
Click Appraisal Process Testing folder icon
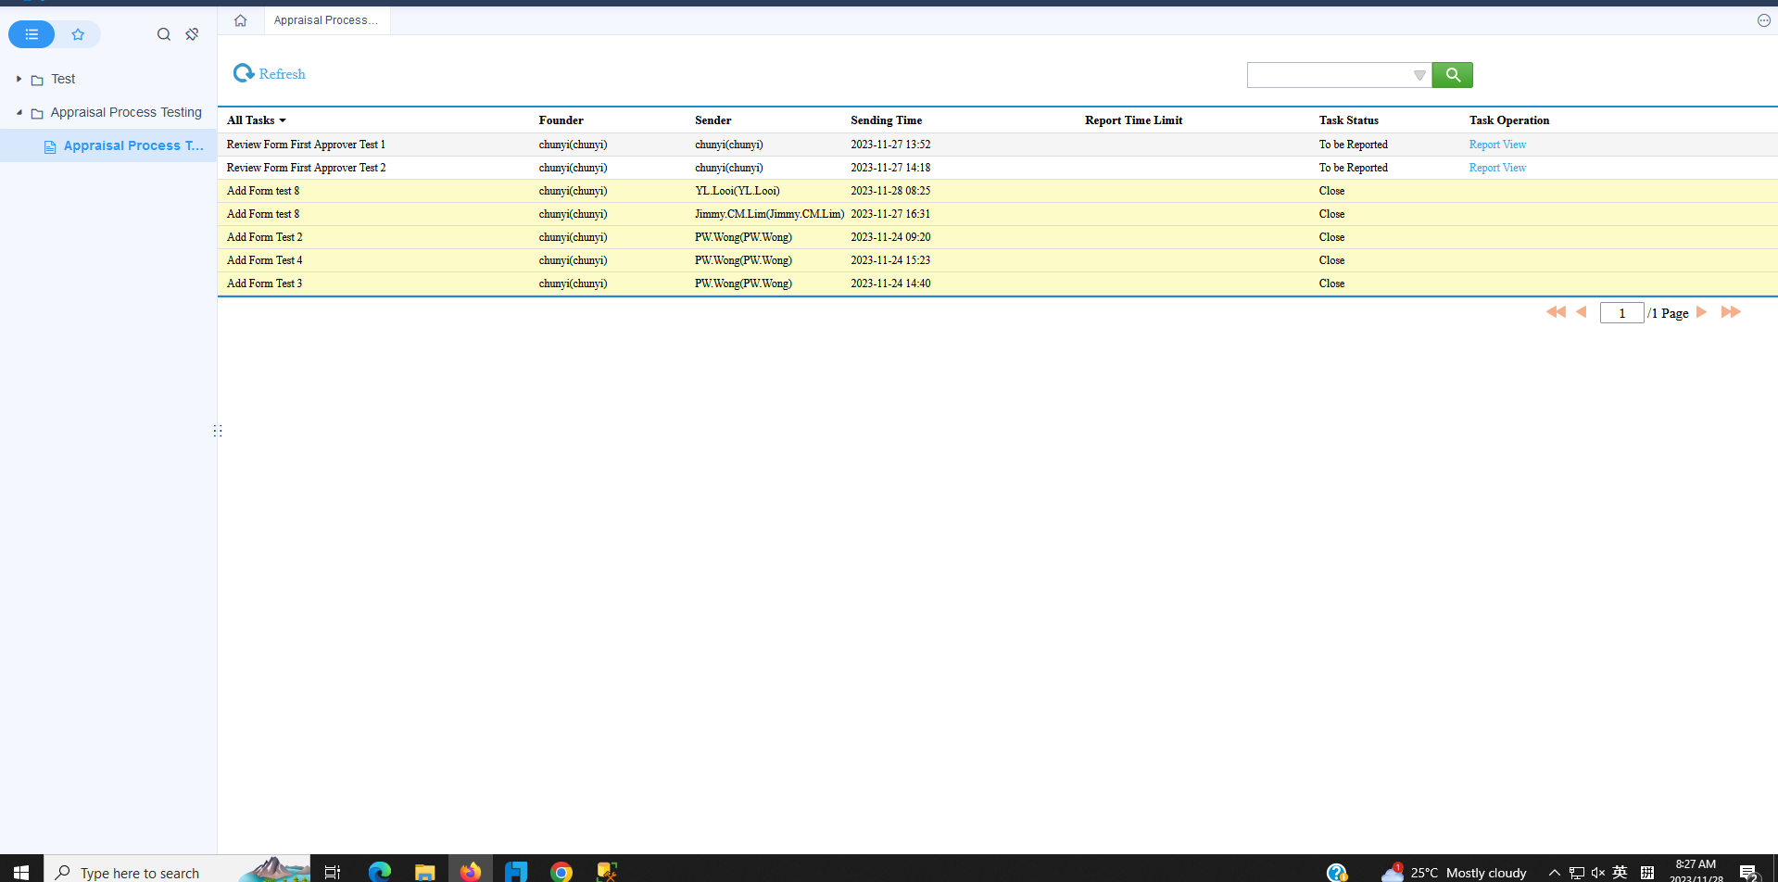(37, 113)
